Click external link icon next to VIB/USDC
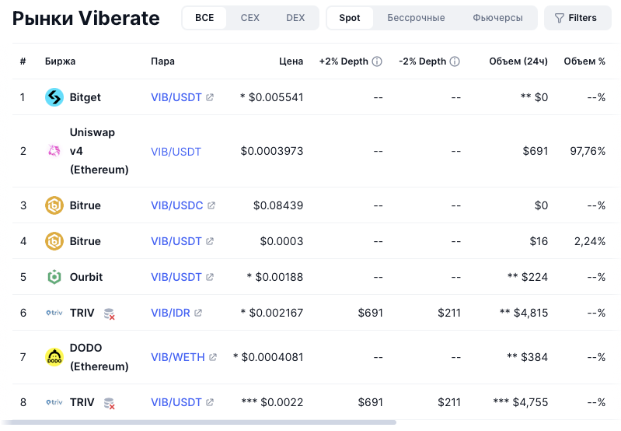This screenshot has width=621, height=431. point(211,205)
